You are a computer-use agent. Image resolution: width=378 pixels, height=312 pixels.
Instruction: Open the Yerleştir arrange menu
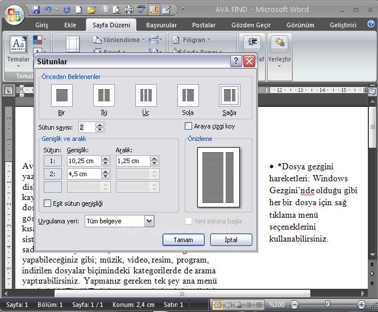280,52
